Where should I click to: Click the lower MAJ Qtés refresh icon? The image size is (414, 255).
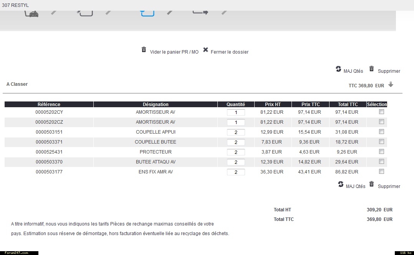[x=341, y=184]
